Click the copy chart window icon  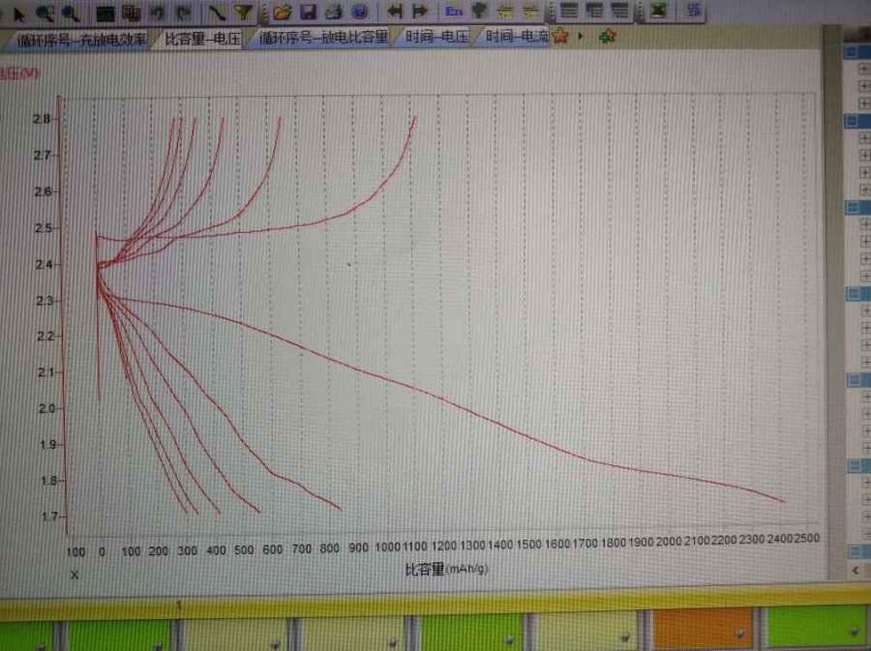click(132, 13)
